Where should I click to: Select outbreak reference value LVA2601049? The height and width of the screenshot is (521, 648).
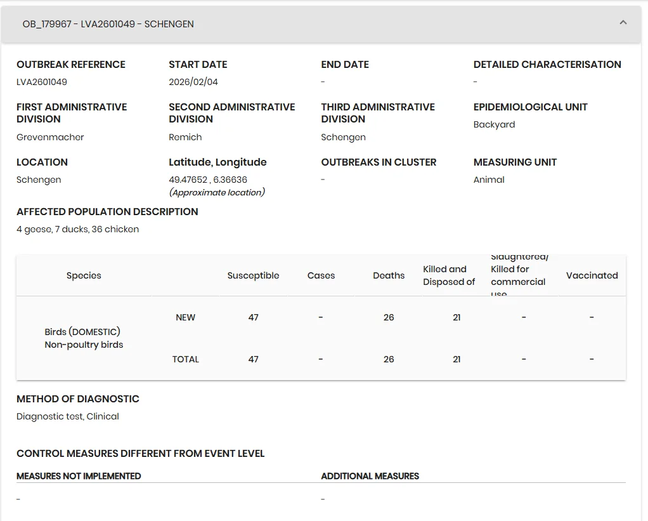pyautogui.click(x=42, y=82)
